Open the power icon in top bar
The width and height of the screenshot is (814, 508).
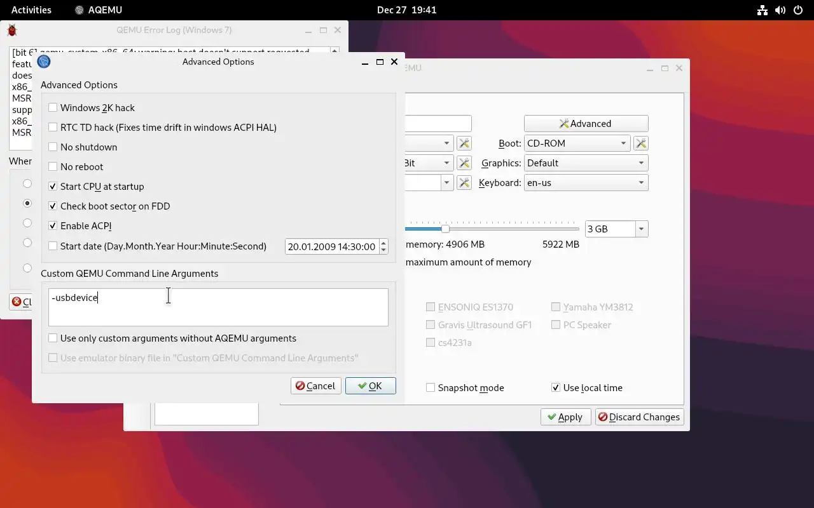[798, 10]
